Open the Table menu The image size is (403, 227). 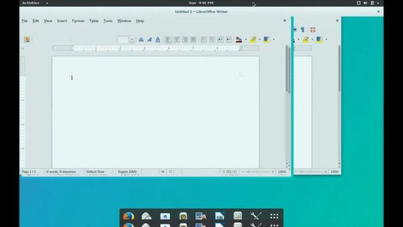(94, 21)
